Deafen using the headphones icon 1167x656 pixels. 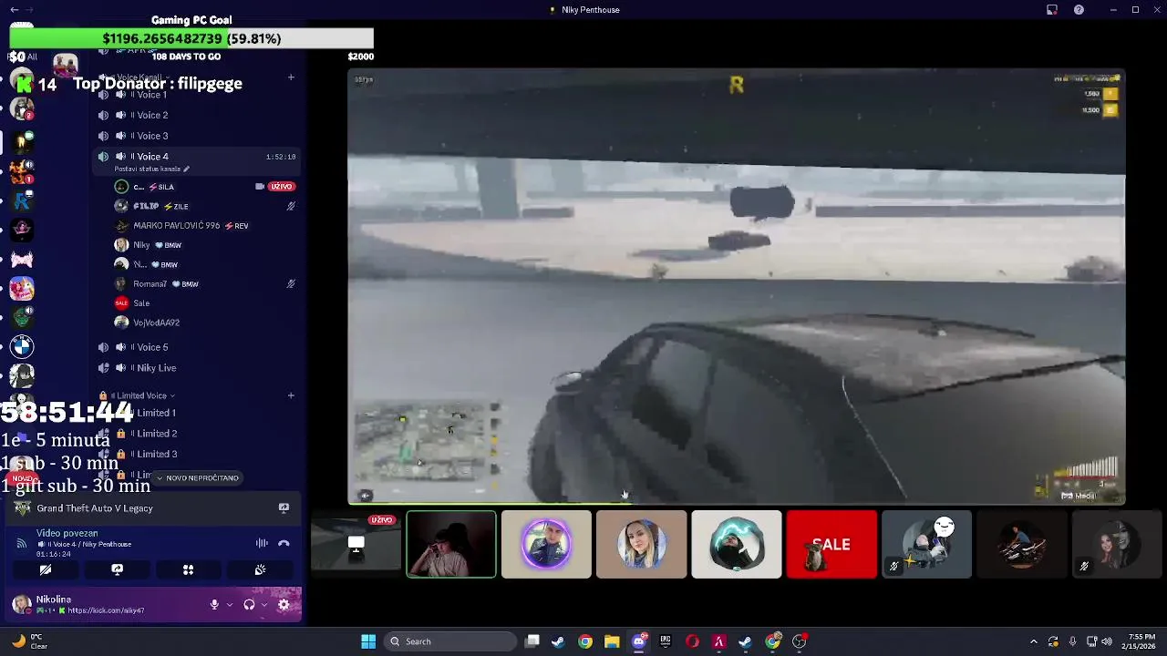[x=249, y=604]
